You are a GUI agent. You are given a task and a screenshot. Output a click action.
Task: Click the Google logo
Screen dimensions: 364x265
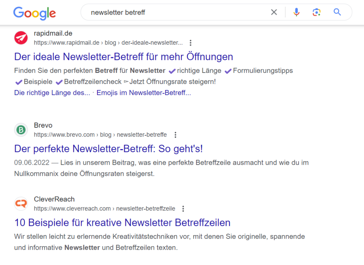point(34,13)
